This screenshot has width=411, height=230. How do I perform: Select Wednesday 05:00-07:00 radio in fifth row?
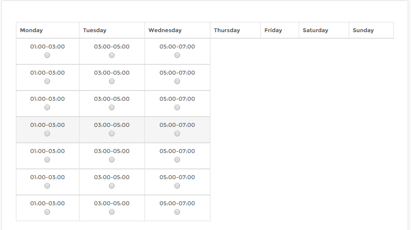(x=177, y=160)
